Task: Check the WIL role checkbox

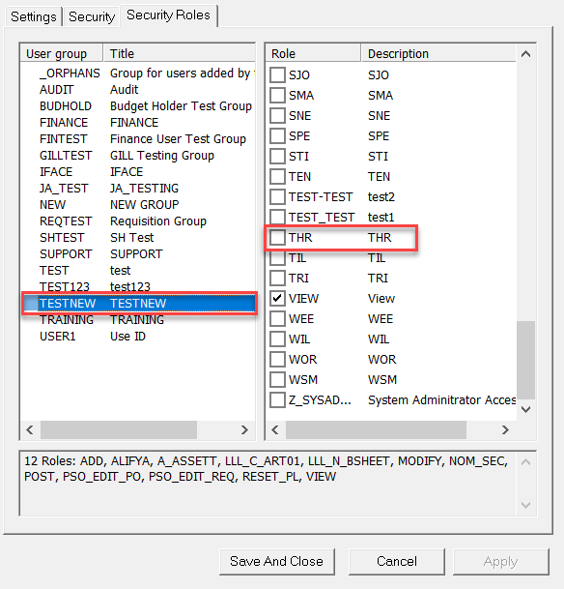Action: coord(277,339)
